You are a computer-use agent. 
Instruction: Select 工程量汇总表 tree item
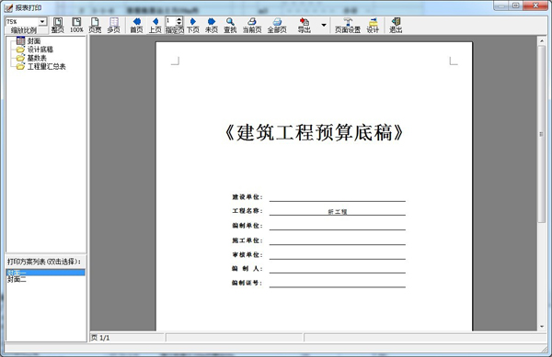[47, 66]
